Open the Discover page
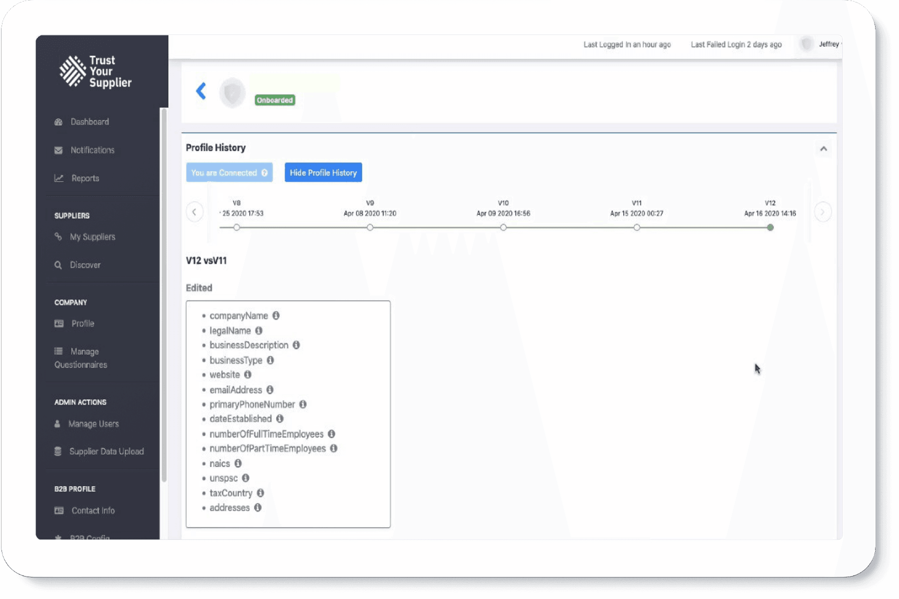The height and width of the screenshot is (599, 899). [x=77, y=265]
